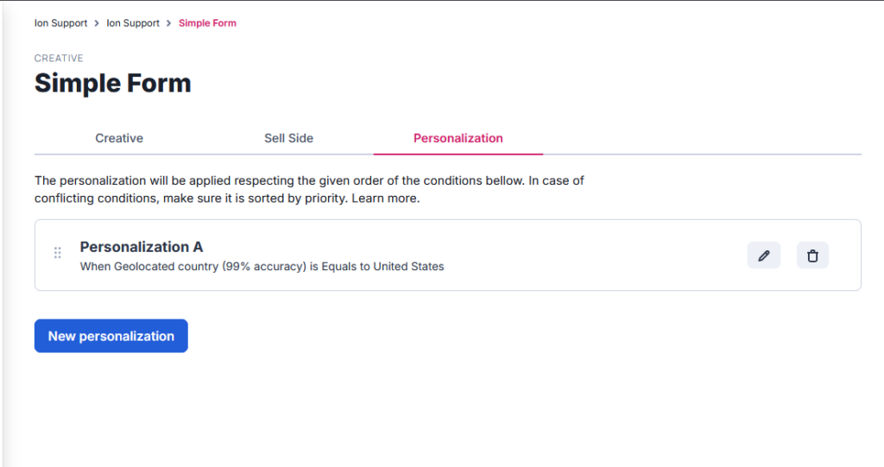The image size is (884, 467).
Task: Click the "99% accuracy" text in the condition
Action: pos(265,267)
